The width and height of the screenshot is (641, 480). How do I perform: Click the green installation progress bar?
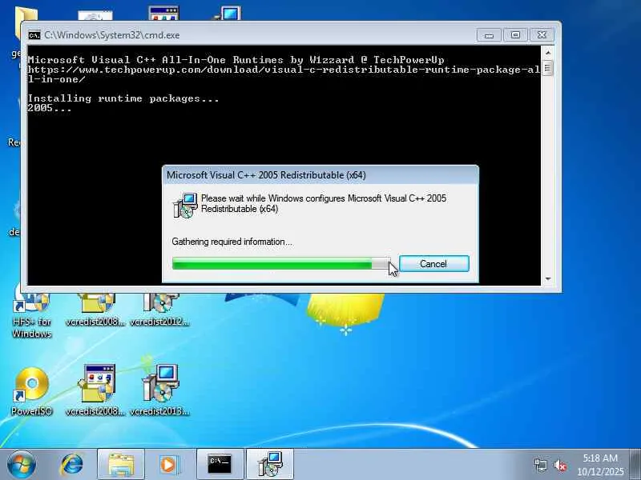point(281,264)
